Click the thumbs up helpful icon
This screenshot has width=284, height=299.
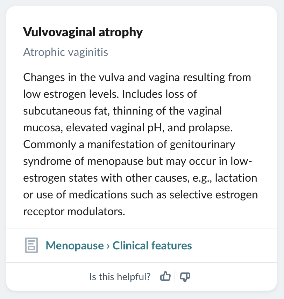click(165, 276)
